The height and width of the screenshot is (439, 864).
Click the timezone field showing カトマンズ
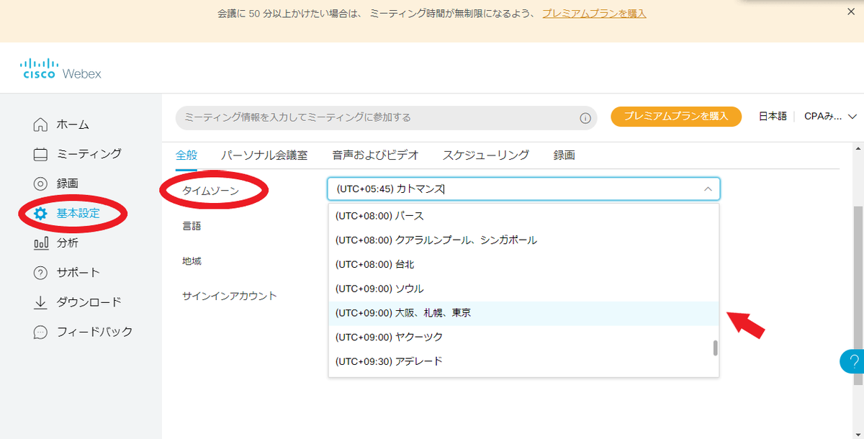(x=523, y=189)
